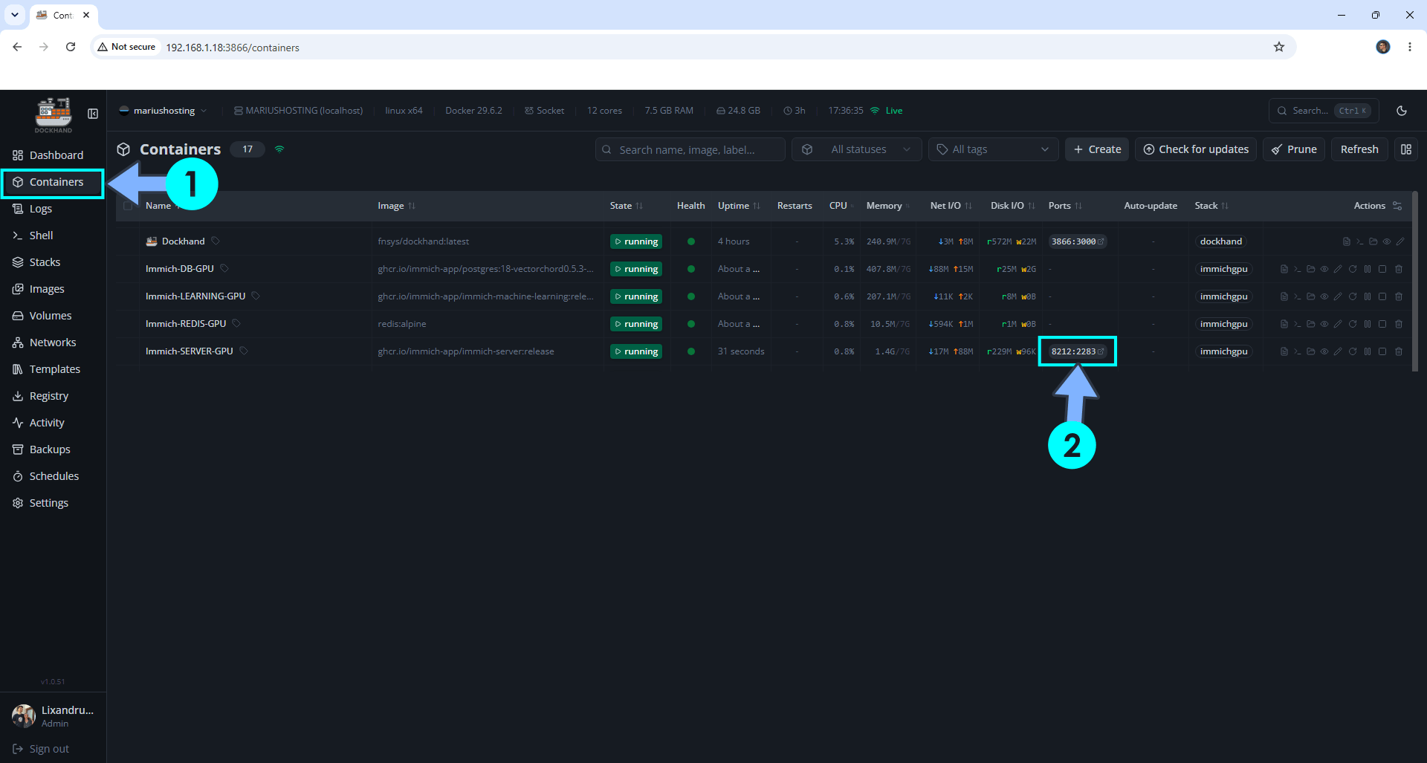Open the Dockhand logo home

point(54,115)
